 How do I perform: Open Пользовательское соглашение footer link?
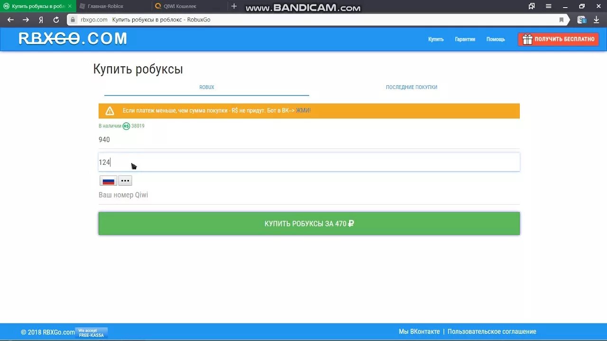[x=492, y=332]
